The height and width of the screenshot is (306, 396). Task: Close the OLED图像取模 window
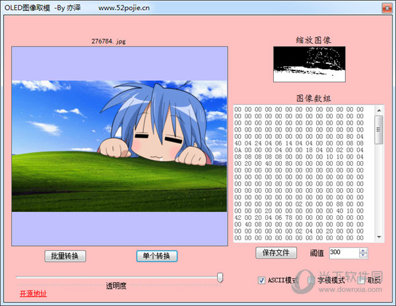(387, 8)
